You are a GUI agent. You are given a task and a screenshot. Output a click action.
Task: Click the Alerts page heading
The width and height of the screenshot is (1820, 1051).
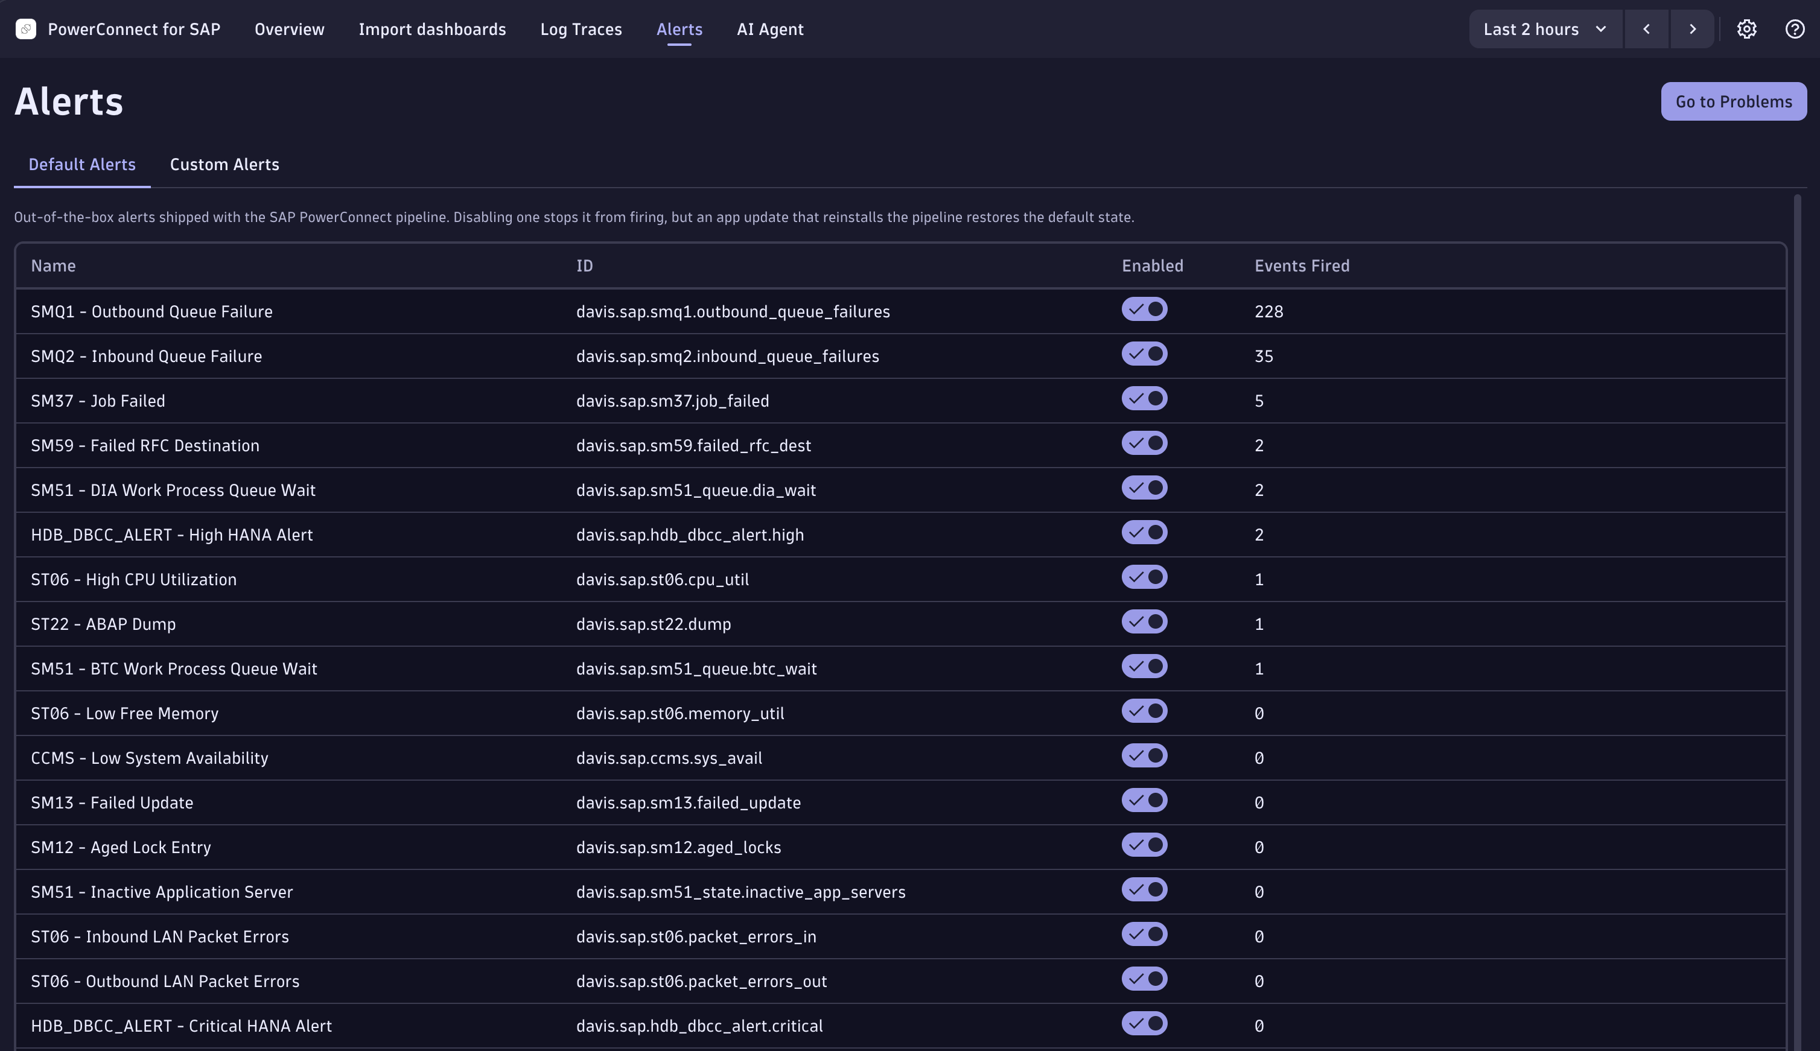click(x=69, y=101)
